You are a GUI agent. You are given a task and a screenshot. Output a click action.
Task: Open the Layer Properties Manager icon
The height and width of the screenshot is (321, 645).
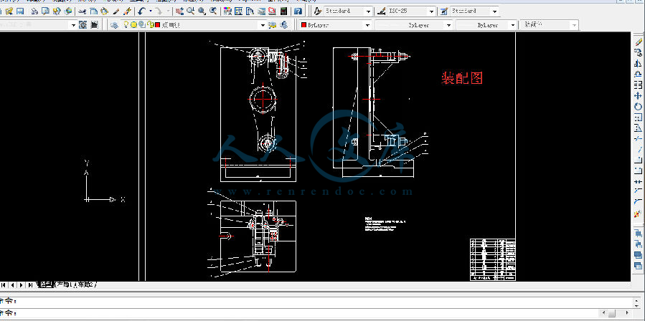(x=114, y=25)
